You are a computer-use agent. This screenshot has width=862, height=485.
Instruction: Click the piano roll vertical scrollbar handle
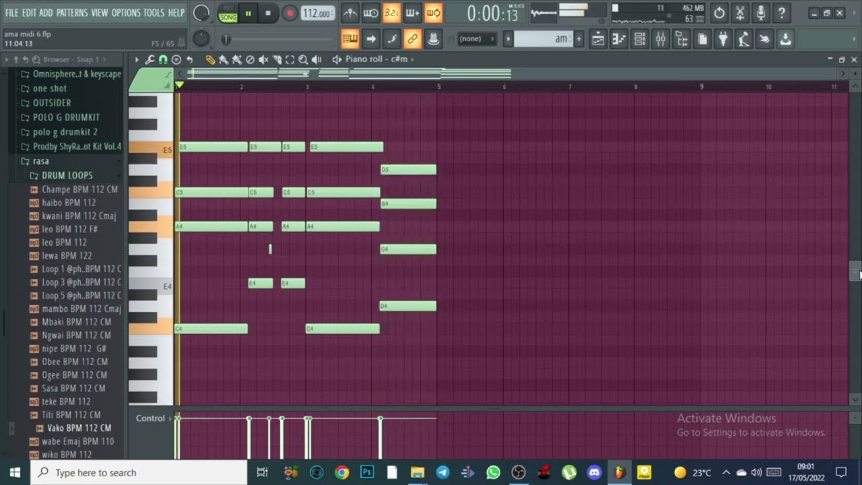(x=855, y=271)
